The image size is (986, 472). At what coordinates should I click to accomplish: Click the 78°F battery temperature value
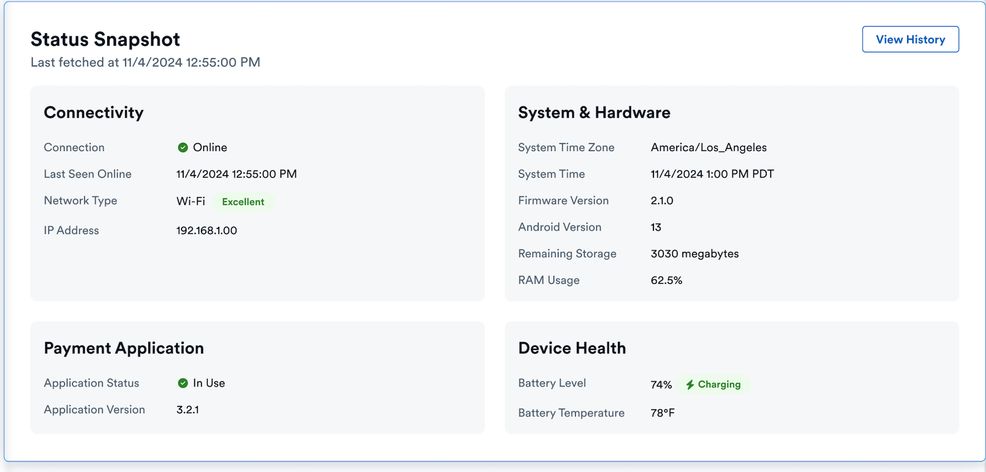pos(662,413)
